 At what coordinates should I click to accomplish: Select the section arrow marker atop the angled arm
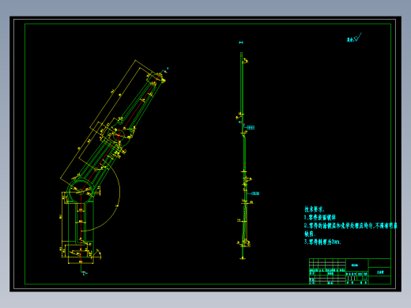(165, 69)
